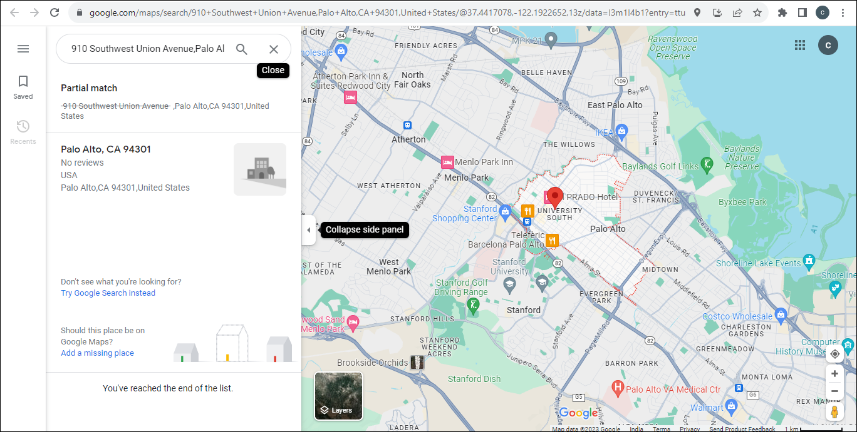Click the Partial match heading
The width and height of the screenshot is (857, 432).
[89, 88]
